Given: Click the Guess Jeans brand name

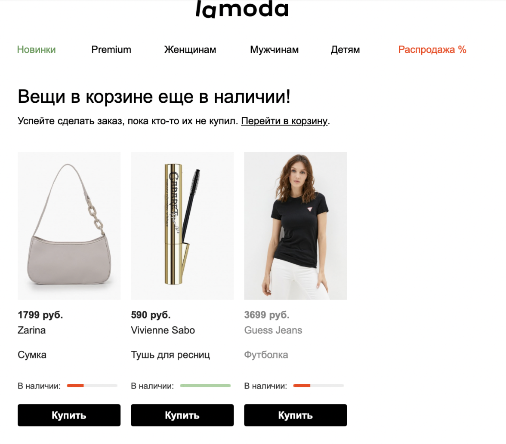Looking at the screenshot, I should click(x=273, y=330).
